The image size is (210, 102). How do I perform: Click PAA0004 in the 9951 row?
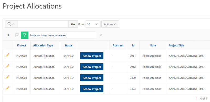click(x=22, y=56)
